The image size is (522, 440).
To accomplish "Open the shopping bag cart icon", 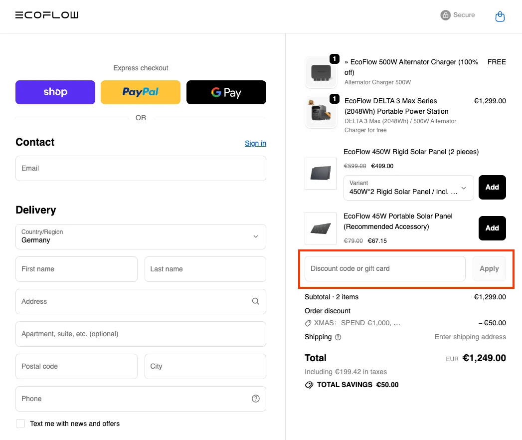I will pyautogui.click(x=500, y=16).
